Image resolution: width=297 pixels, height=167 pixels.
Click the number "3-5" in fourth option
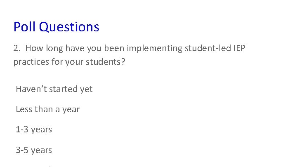click(22, 150)
